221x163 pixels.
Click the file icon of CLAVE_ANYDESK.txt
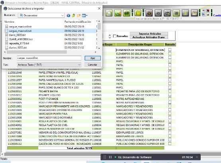(x=6, y=39)
